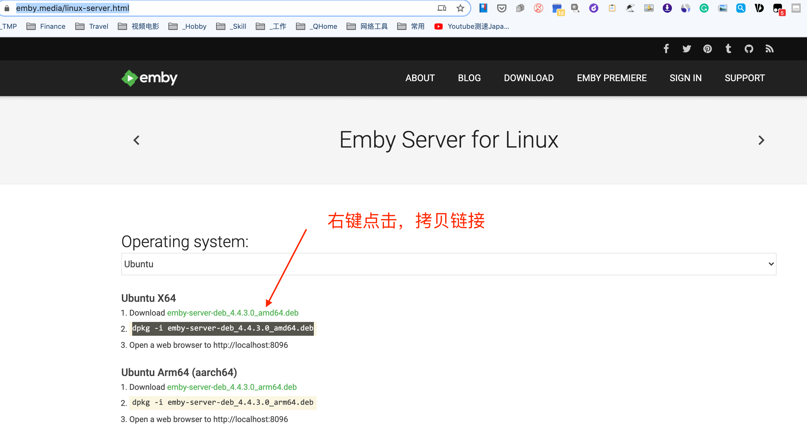This screenshot has width=807, height=435.
Task: Click the Operating system: label
Action: [x=185, y=242]
